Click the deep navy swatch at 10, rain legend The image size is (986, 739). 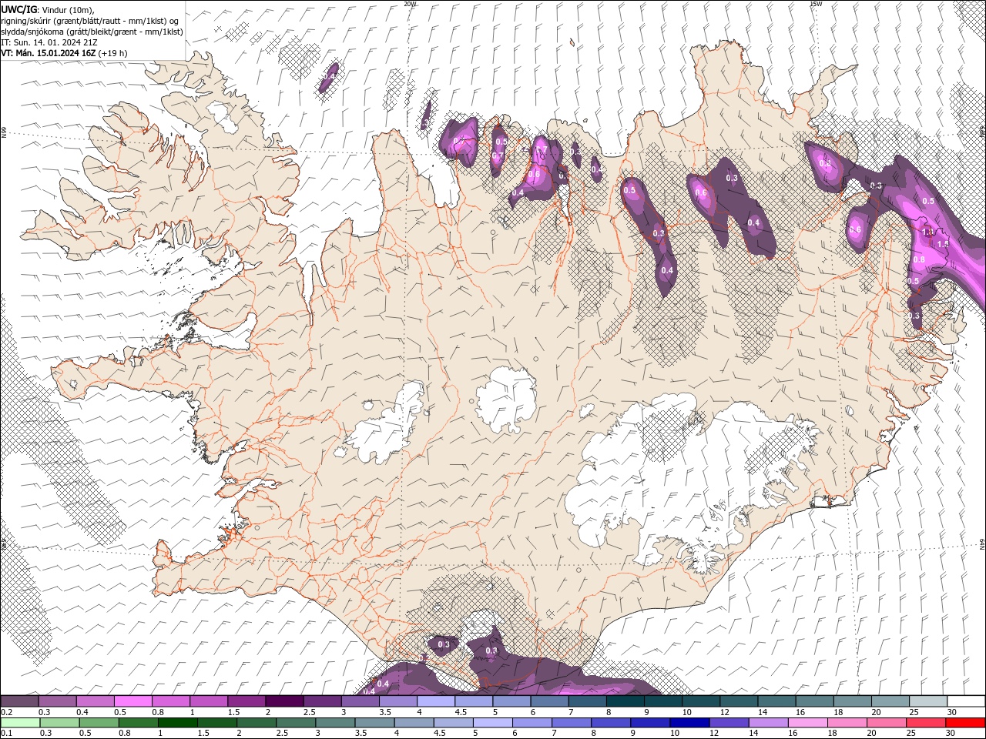[x=689, y=723]
